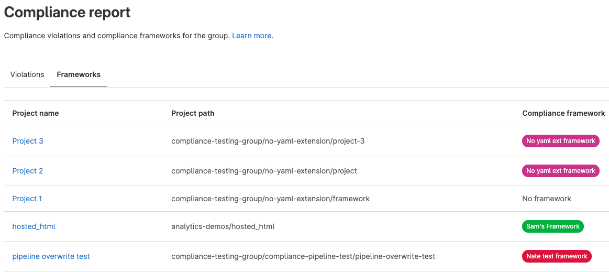Image resolution: width=609 pixels, height=272 pixels.
Task: Open the pipeline overwrite test project
Action: point(51,256)
